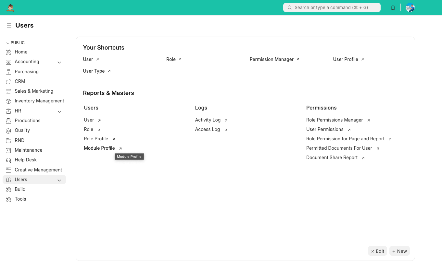Click the app logo in the top bar

point(10,7)
